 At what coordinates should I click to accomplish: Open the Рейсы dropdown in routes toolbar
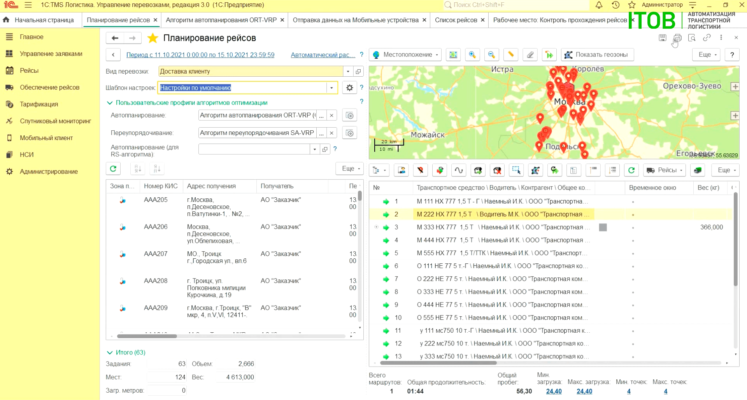click(x=664, y=170)
